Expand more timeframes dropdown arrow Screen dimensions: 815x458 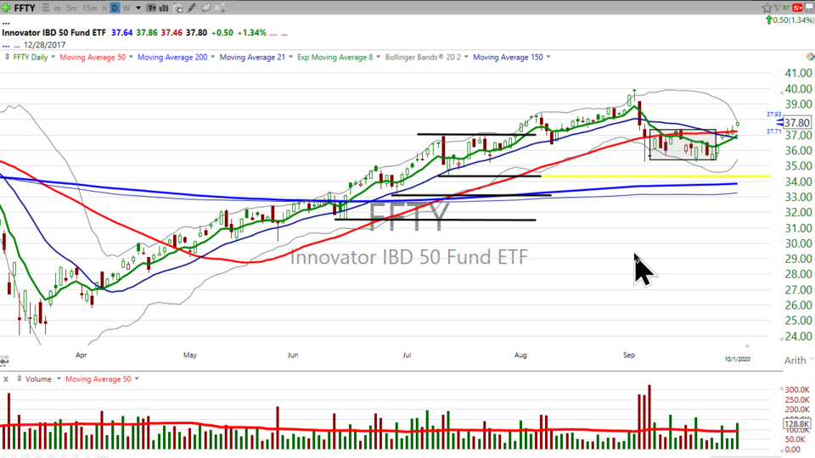click(x=138, y=8)
